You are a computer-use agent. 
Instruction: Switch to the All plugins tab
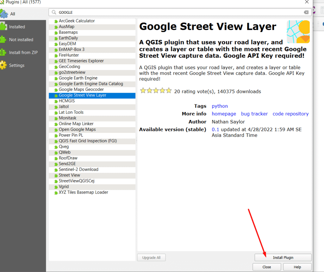pos(23,14)
